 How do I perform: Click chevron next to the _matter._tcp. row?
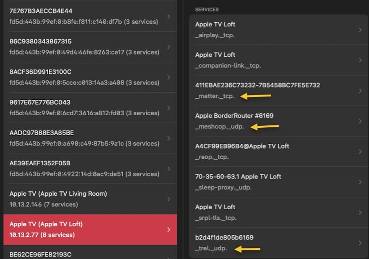(x=360, y=91)
